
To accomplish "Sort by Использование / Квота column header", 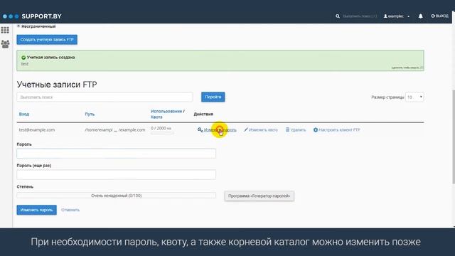I will click(168, 114).
